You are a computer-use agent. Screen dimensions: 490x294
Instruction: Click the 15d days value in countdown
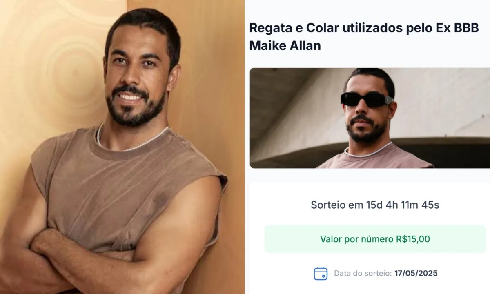374,205
